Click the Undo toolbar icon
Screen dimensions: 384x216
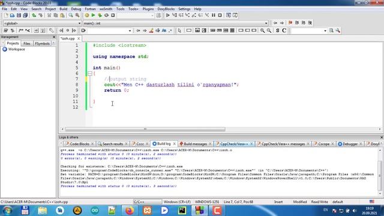tap(34, 15)
